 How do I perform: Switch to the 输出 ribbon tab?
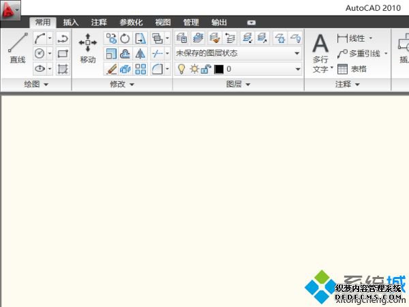(x=219, y=23)
